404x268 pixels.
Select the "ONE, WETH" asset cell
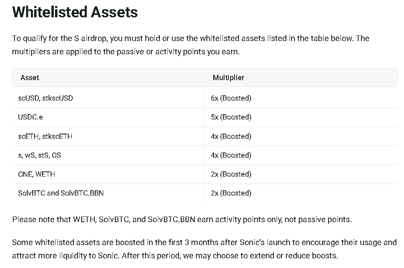point(37,174)
